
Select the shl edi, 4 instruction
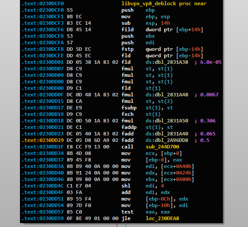point(143,186)
